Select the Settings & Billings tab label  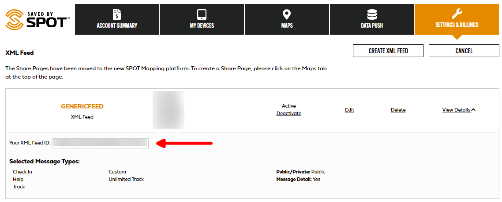(457, 25)
